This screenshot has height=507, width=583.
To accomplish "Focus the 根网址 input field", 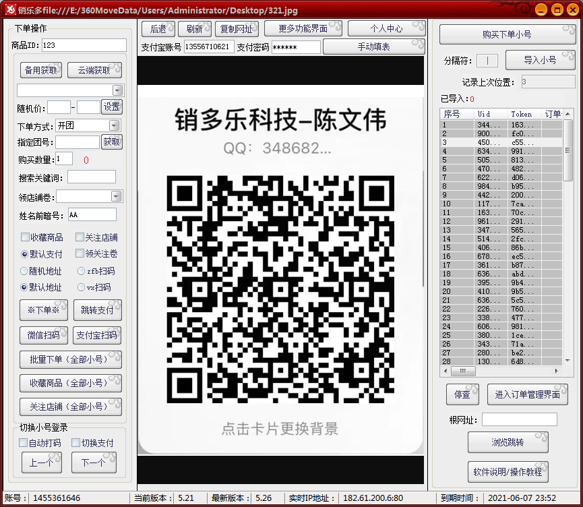I will [520, 419].
